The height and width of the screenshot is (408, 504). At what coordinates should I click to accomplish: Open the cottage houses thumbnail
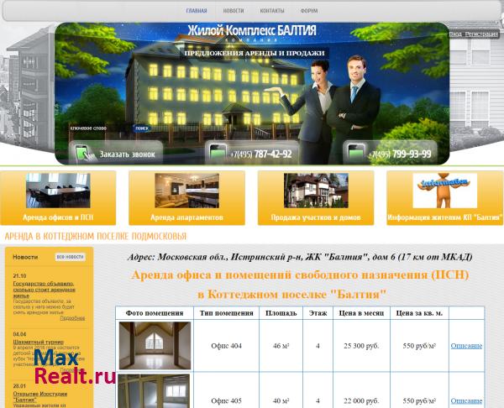pos(316,191)
